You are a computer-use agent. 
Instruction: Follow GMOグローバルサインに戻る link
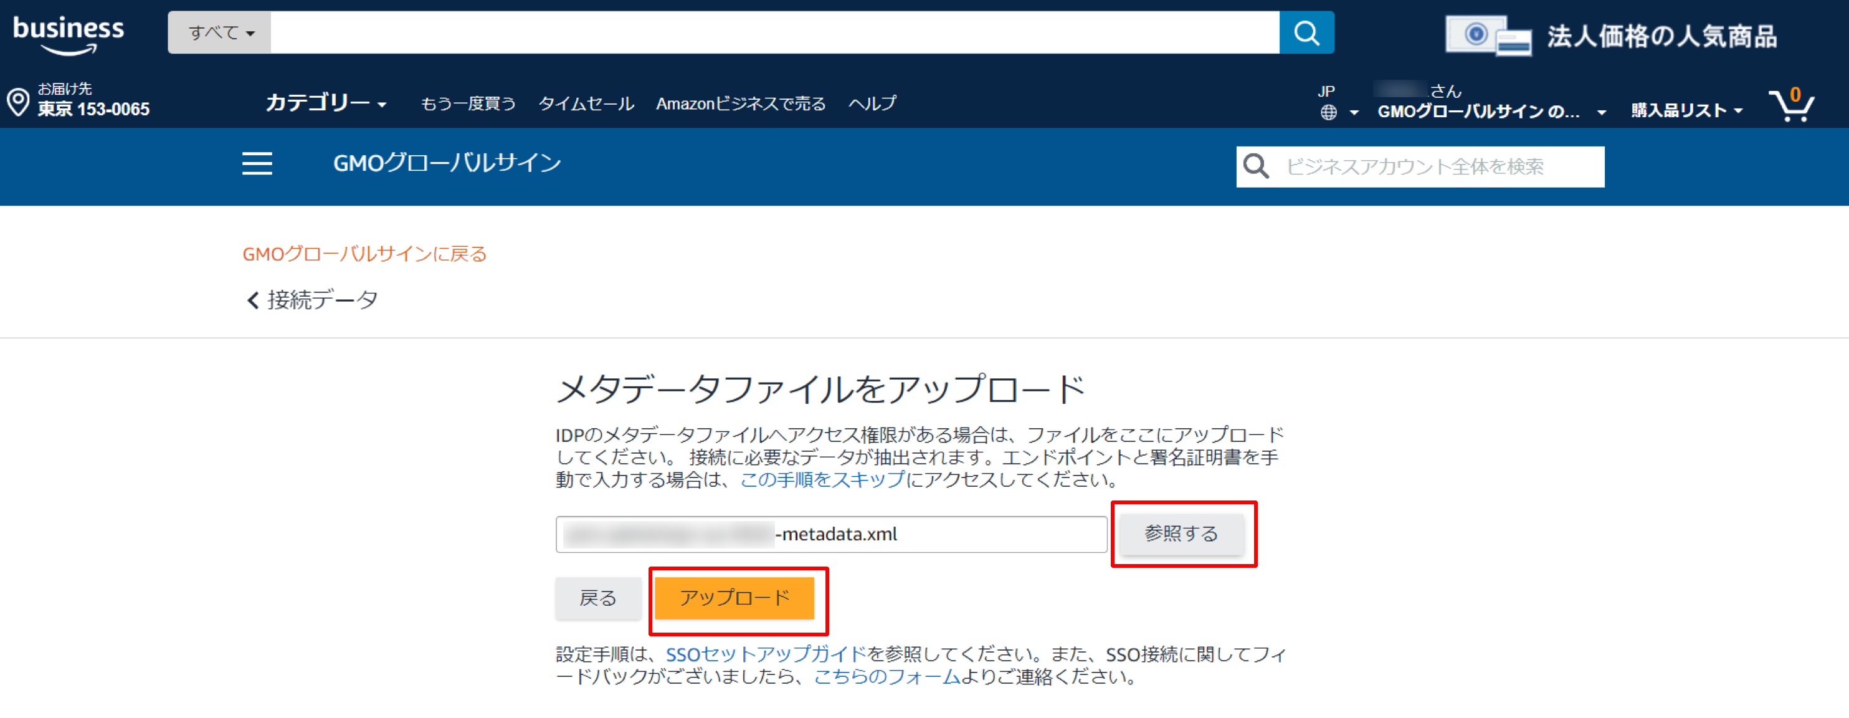click(364, 254)
